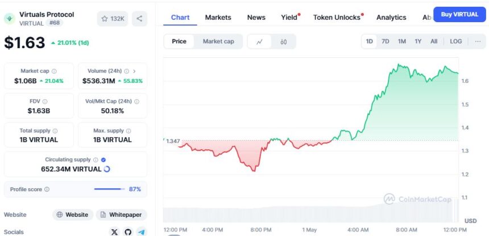Viewport: 489px width, 236px height.
Task: Open chart more options ellipsis menu
Action: pyautogui.click(x=478, y=41)
